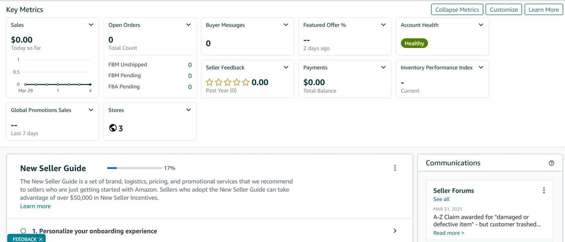The width and height of the screenshot is (565, 242).
Task: Expand the Seller Feedback card chevron
Action: point(286,67)
